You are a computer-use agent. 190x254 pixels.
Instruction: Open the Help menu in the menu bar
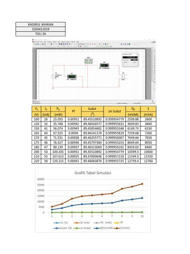pos(77,42)
